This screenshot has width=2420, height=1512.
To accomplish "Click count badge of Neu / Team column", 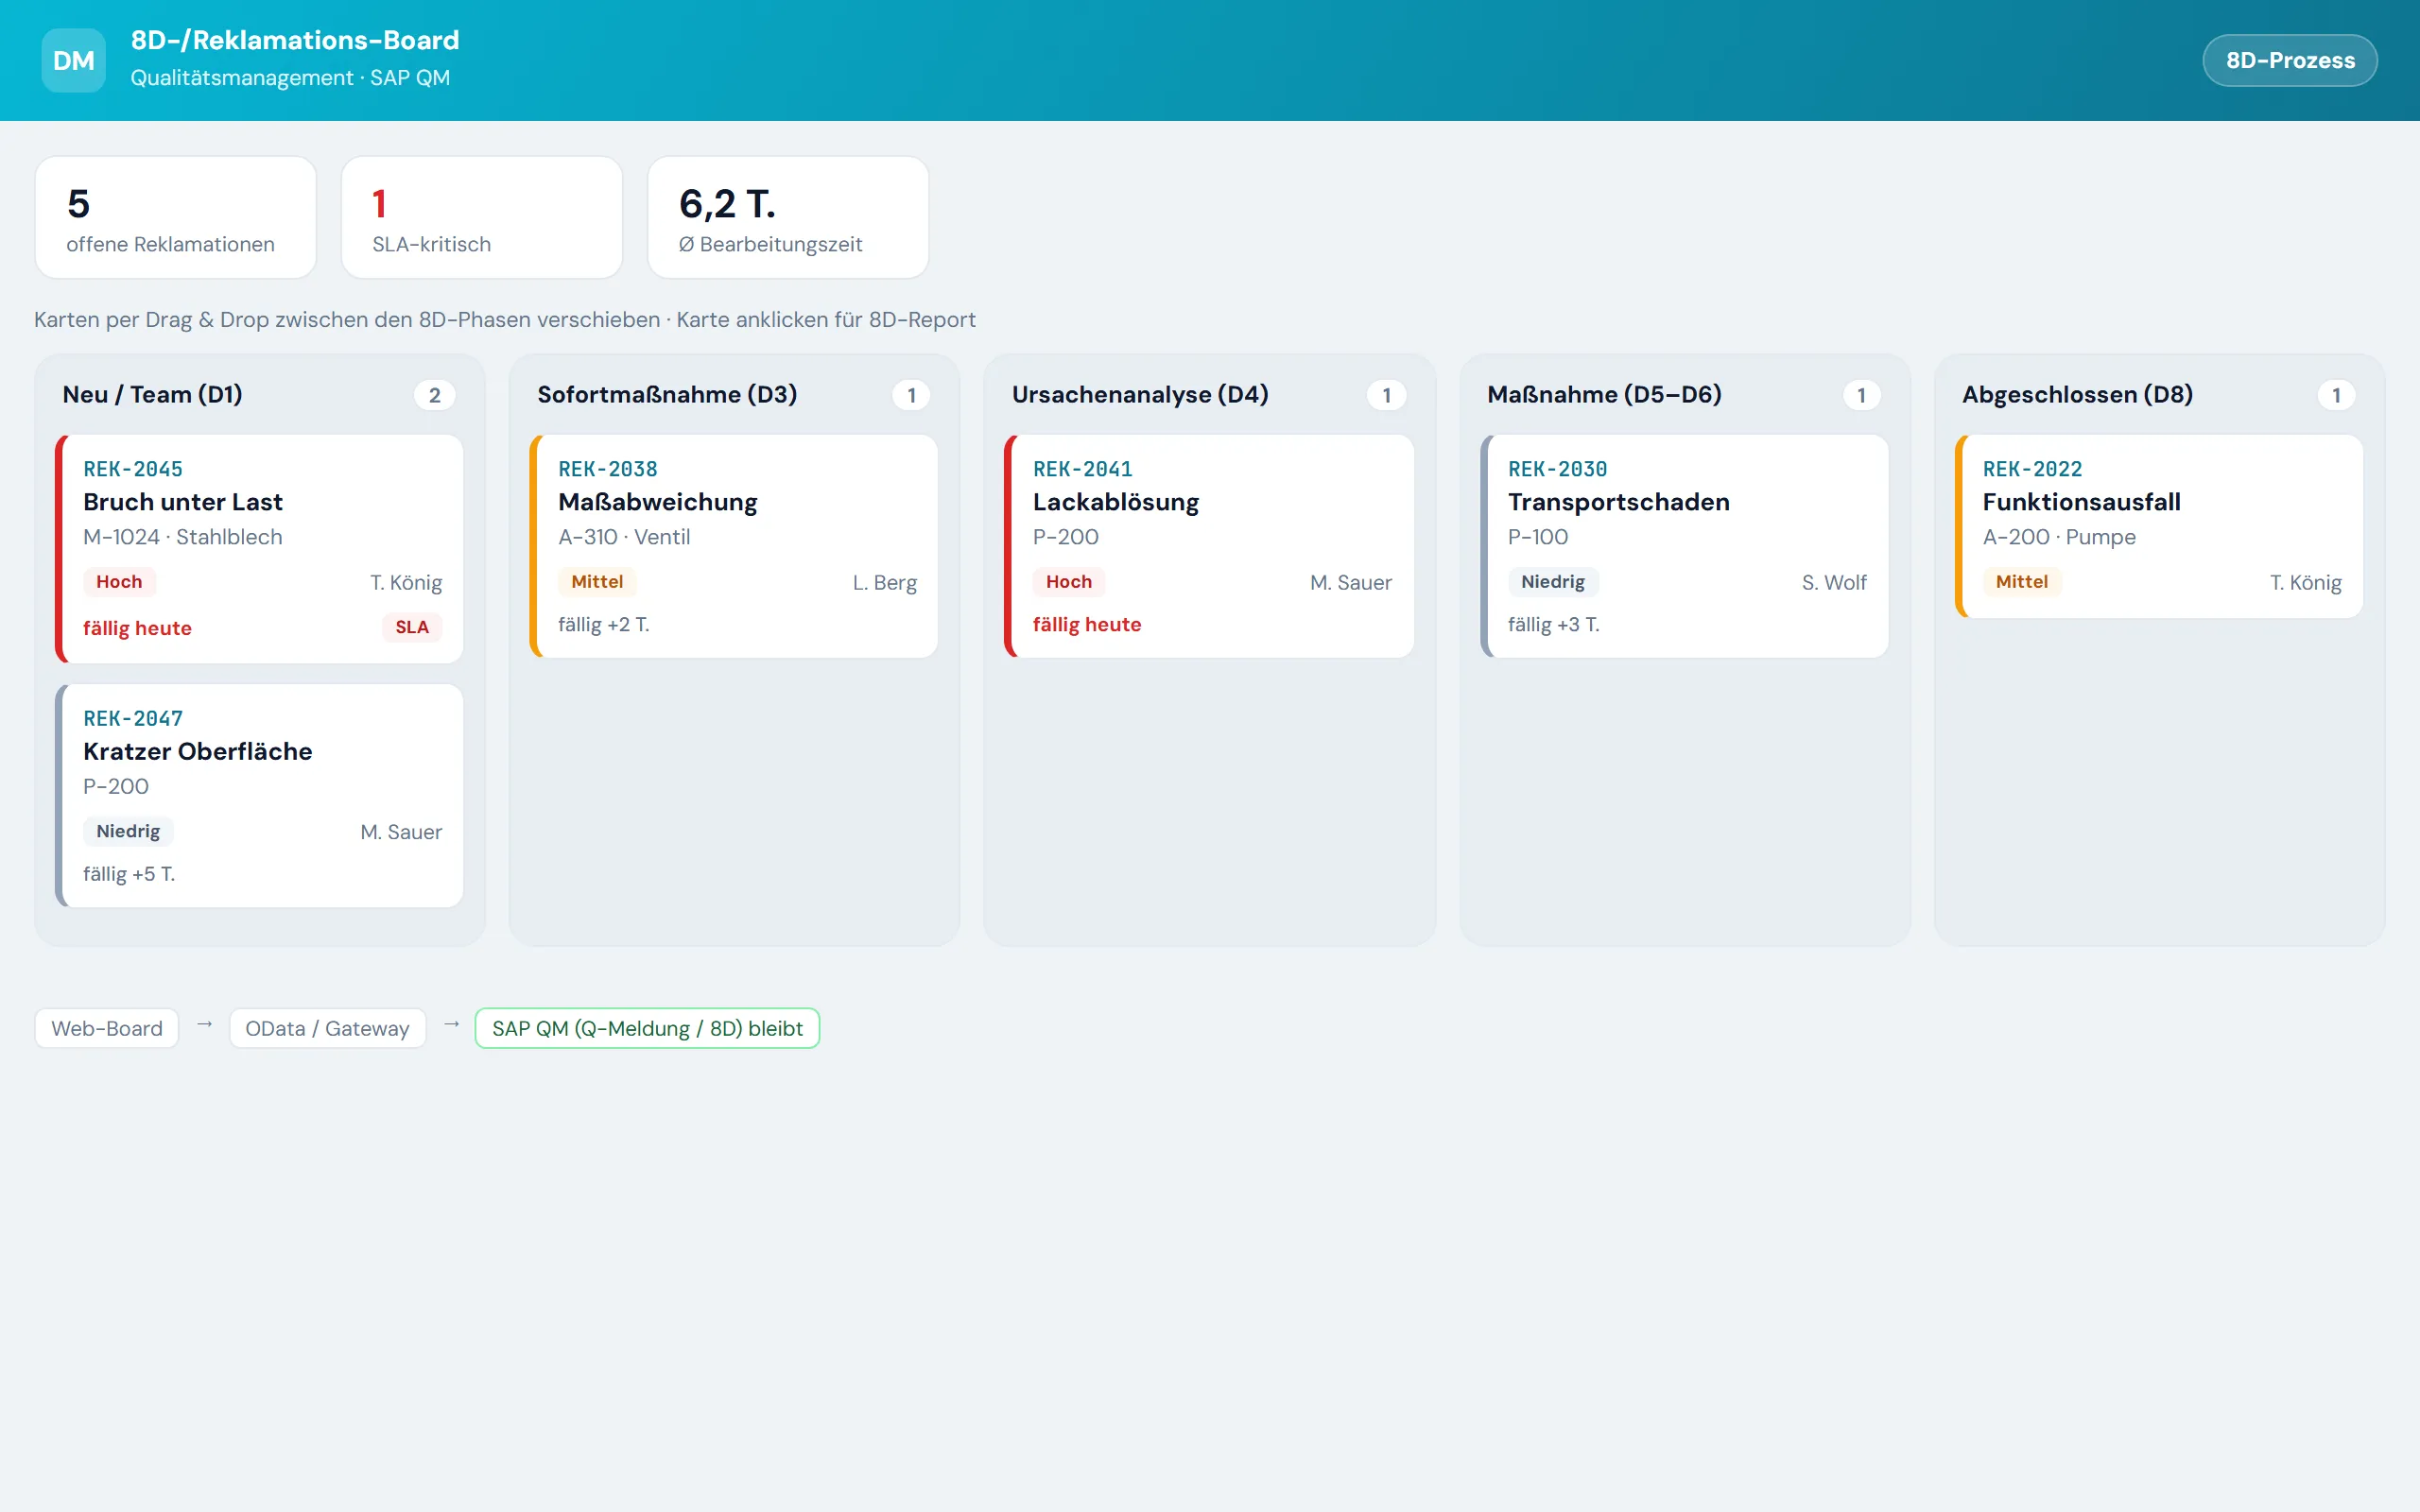I will pyautogui.click(x=435, y=395).
